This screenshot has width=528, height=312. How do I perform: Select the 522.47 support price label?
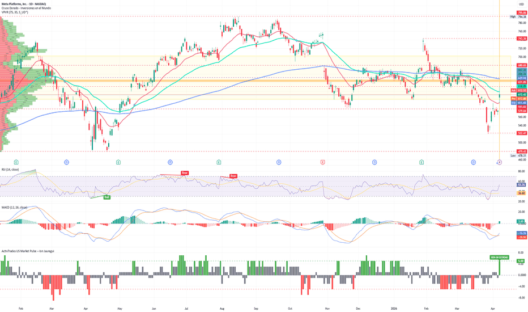point(522,133)
